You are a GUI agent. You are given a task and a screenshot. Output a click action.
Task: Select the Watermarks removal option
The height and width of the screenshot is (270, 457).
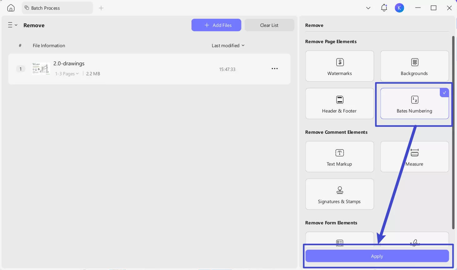coord(340,66)
